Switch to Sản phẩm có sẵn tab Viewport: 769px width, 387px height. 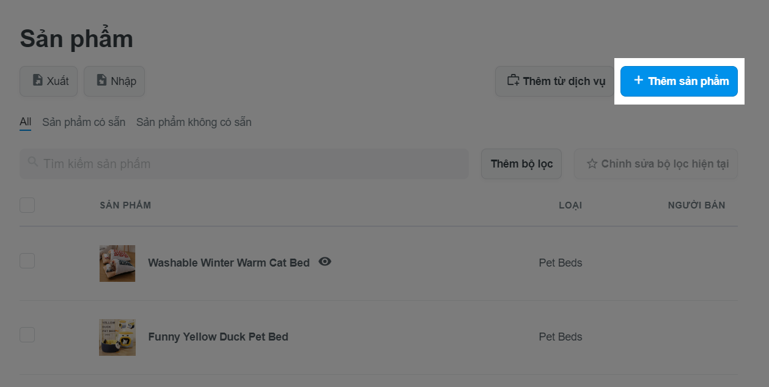(84, 122)
